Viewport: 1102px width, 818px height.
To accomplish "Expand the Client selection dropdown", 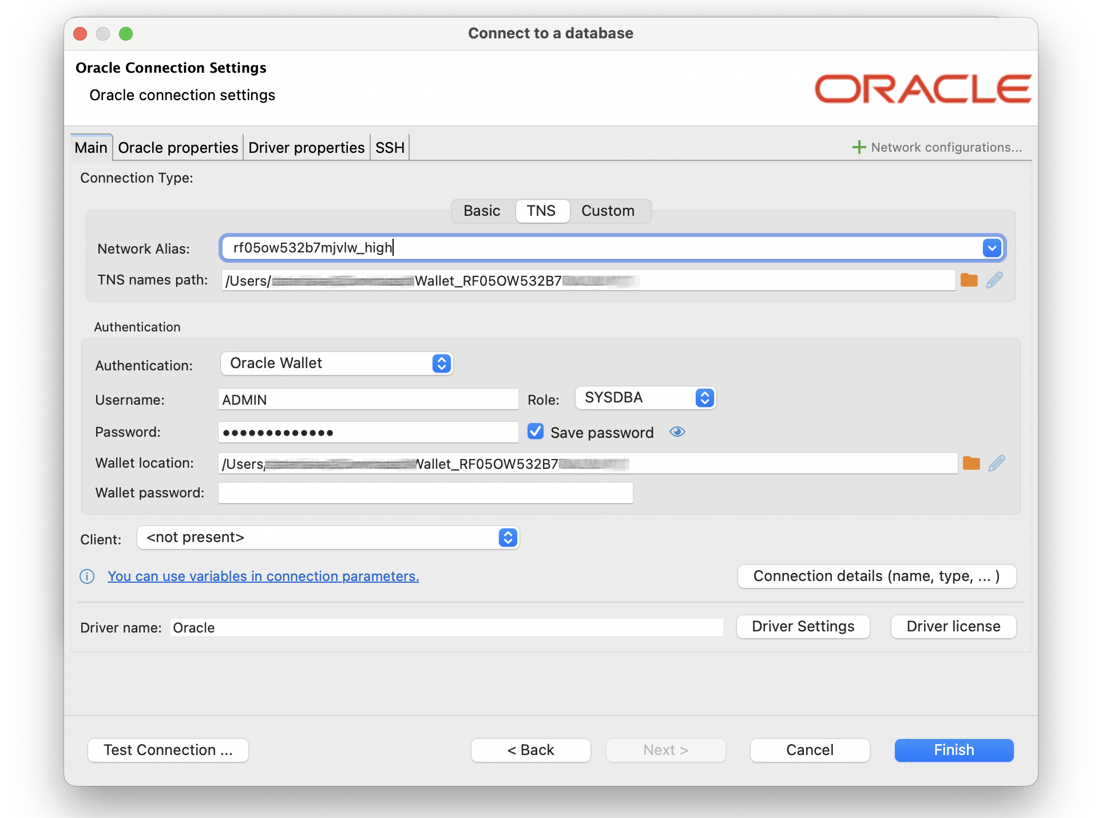I will [506, 538].
